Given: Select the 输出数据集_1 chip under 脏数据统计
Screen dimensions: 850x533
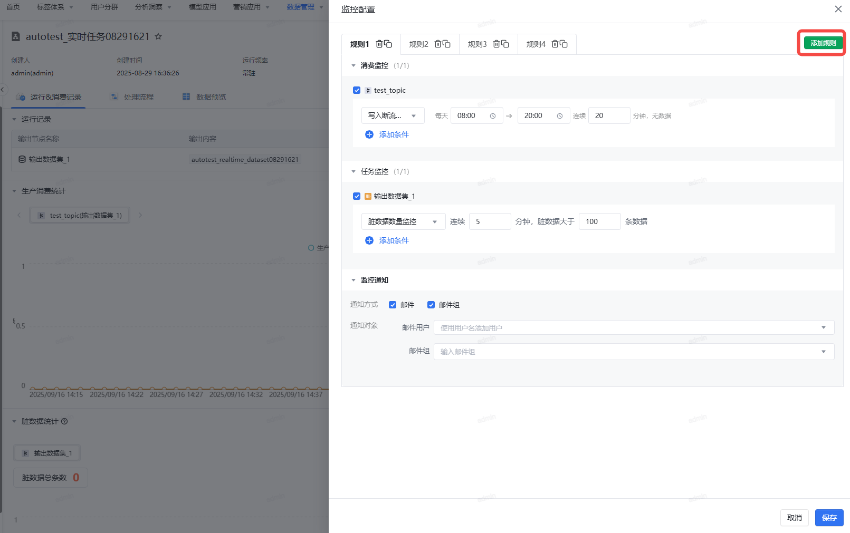Looking at the screenshot, I should [47, 453].
